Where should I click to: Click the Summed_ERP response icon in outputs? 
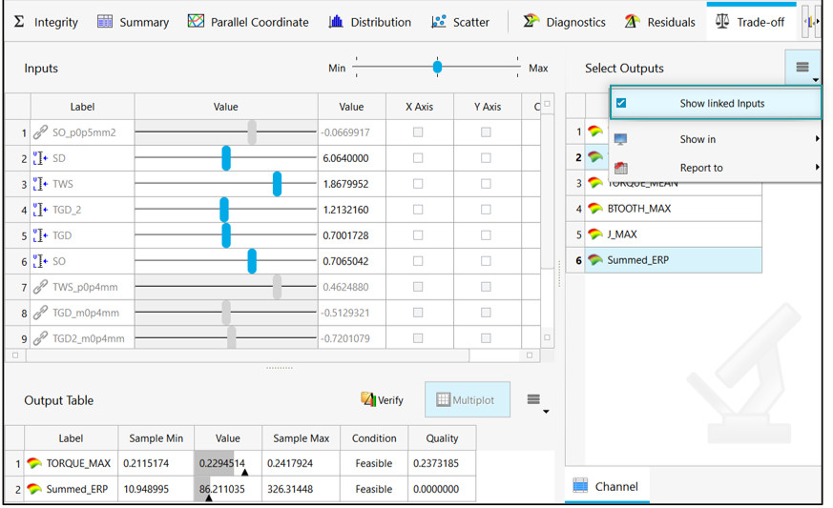[x=595, y=260]
